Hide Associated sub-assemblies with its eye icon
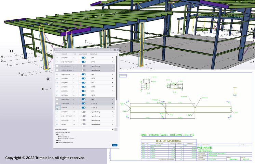The width and height of the screenshot is (255, 164). [x=59, y=139]
